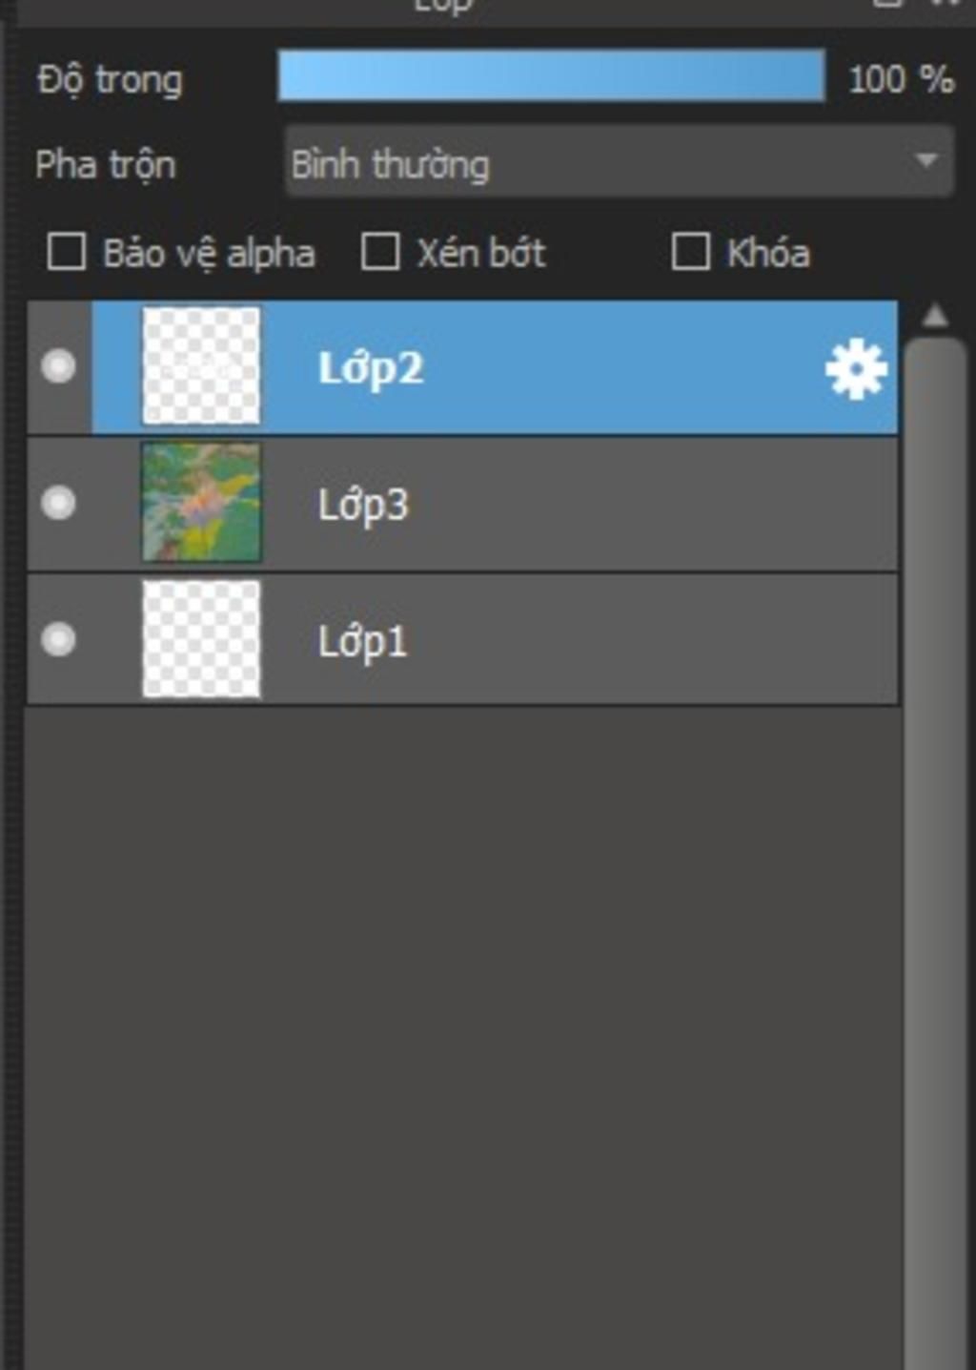This screenshot has width=976, height=1370.
Task: Select the Lớp1 layer by name
Action: pos(363,641)
